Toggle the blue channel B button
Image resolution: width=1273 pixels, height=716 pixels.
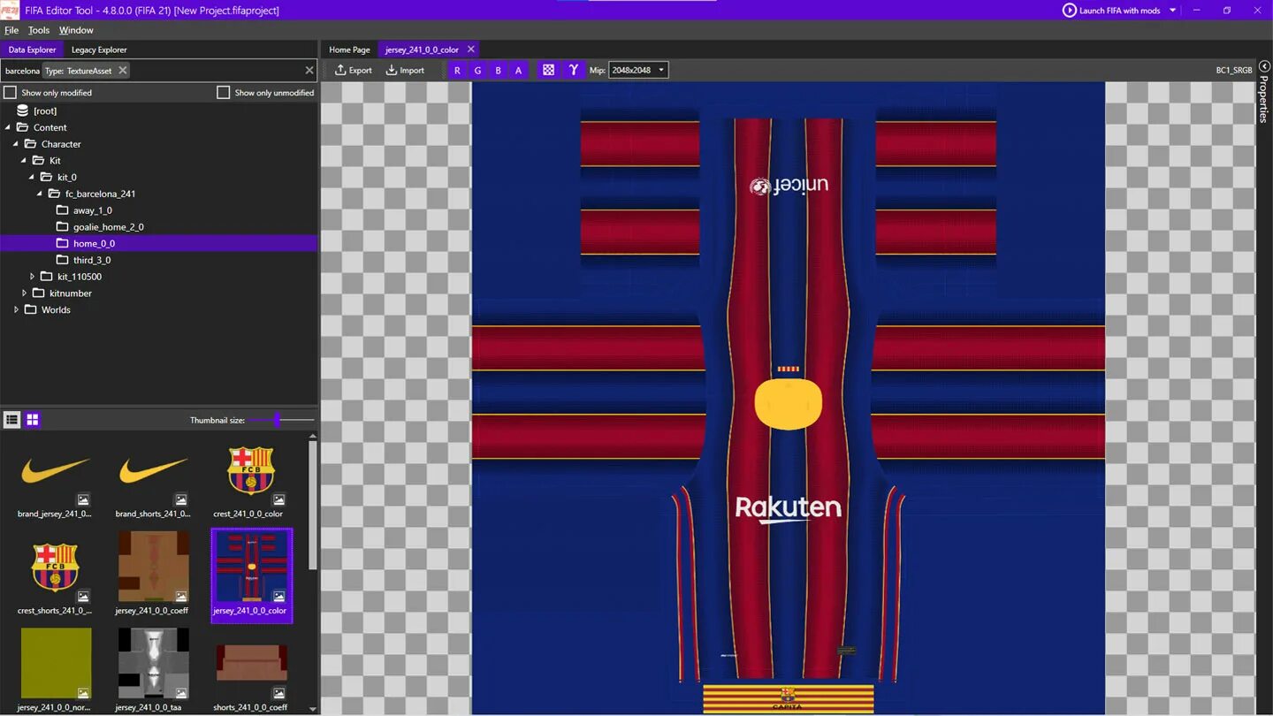[498, 70]
